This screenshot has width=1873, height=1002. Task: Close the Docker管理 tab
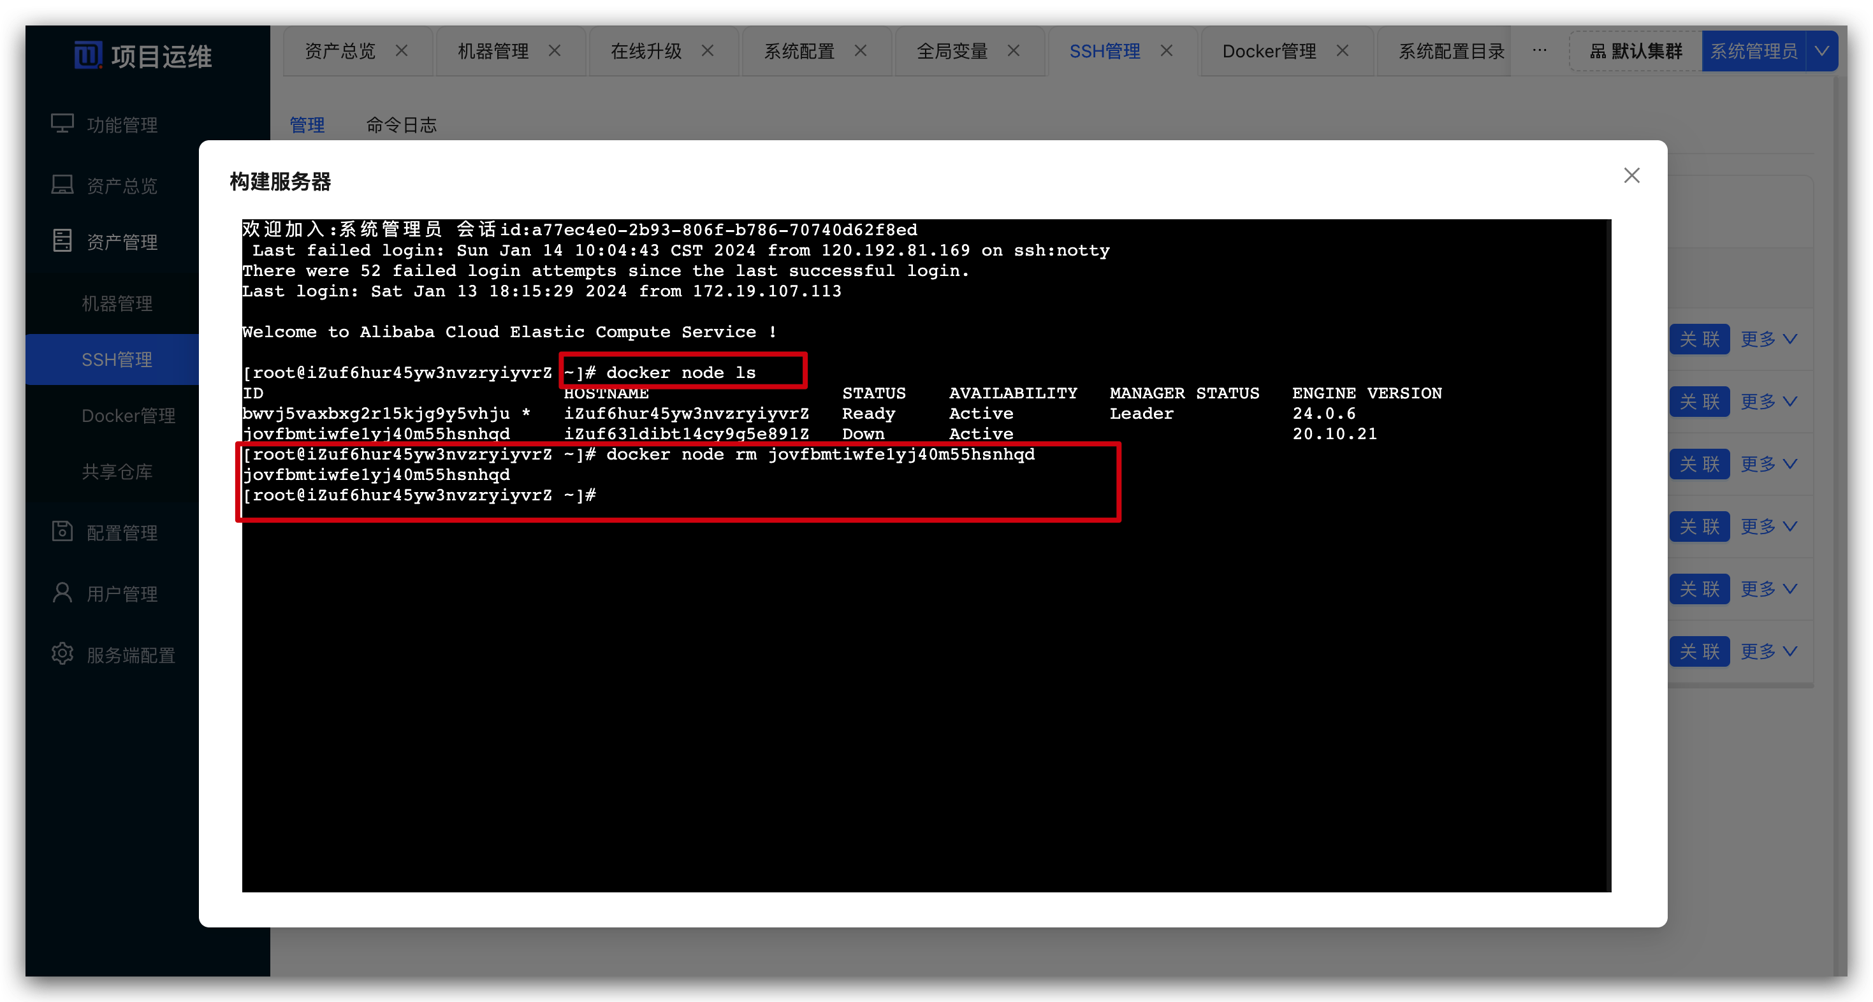[x=1342, y=51]
